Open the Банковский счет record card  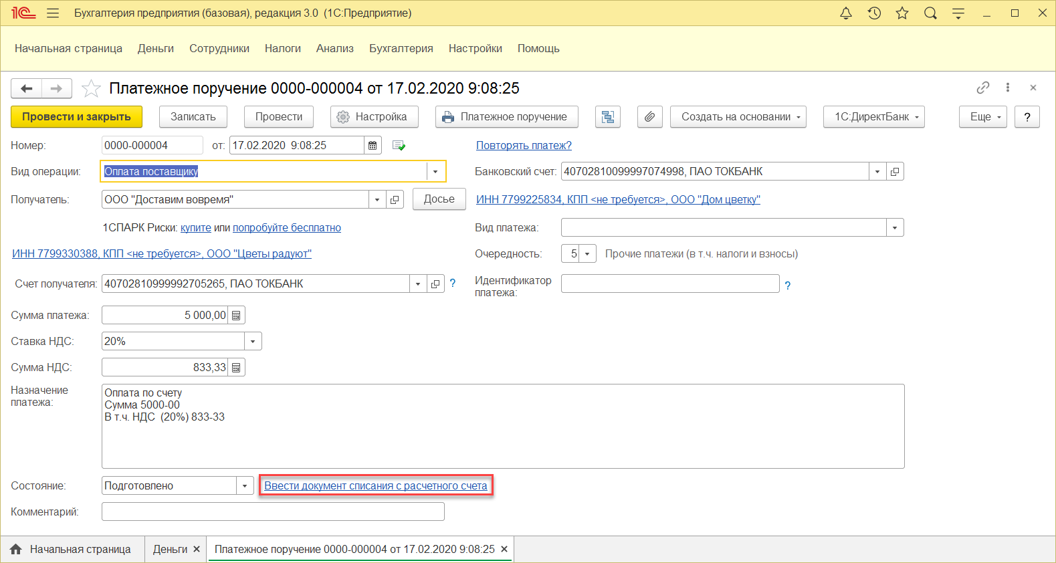click(x=895, y=171)
